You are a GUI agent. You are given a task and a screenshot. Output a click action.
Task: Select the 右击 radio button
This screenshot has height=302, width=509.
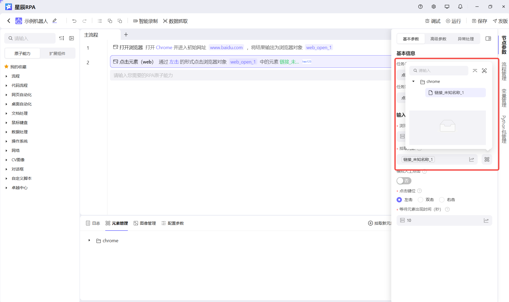pyautogui.click(x=442, y=200)
